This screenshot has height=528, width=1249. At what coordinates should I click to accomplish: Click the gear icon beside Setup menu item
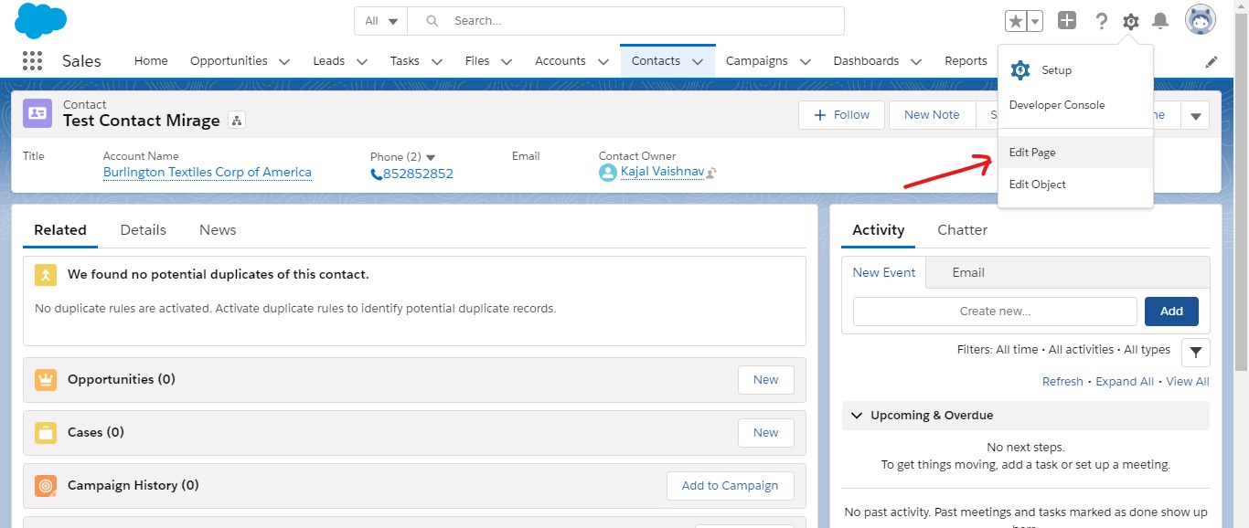click(1020, 70)
